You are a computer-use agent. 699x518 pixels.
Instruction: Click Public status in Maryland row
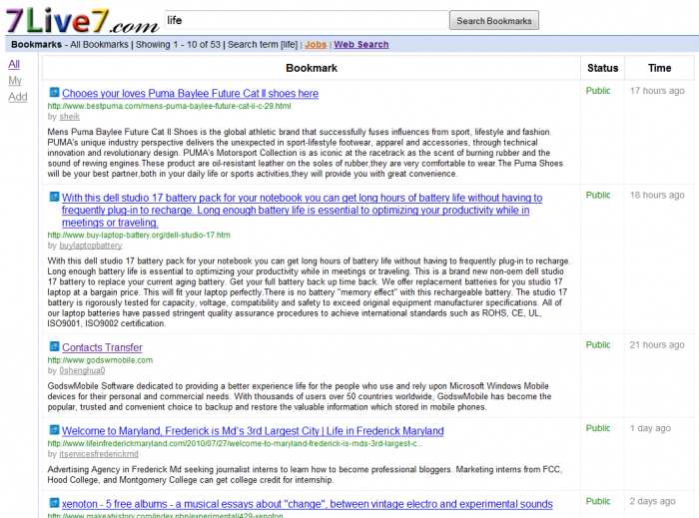tap(598, 428)
